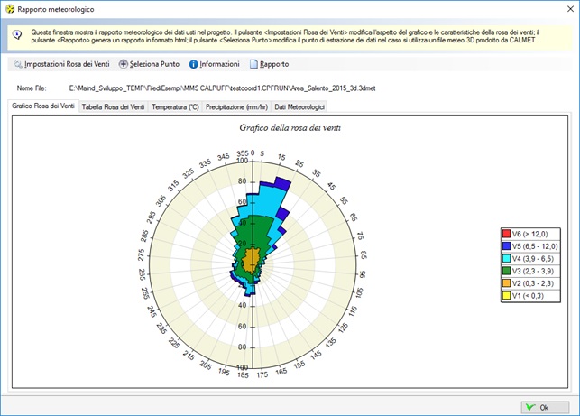This screenshot has width=580, height=416.
Task: Click the Seleziona Punto crosshair icon
Action: coord(124,64)
